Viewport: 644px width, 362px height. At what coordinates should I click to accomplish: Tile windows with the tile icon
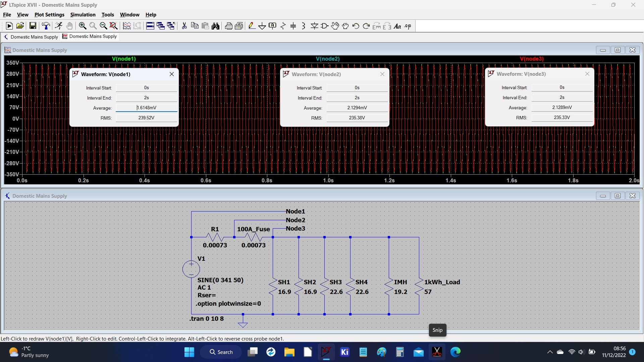point(150,26)
